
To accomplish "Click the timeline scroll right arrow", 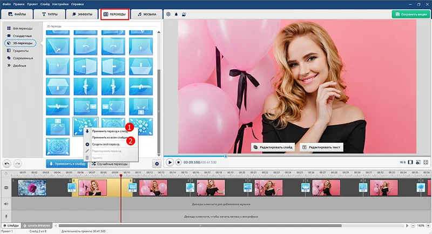I will pos(407,225).
